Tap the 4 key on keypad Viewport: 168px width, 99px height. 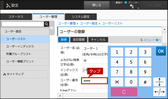(117, 62)
